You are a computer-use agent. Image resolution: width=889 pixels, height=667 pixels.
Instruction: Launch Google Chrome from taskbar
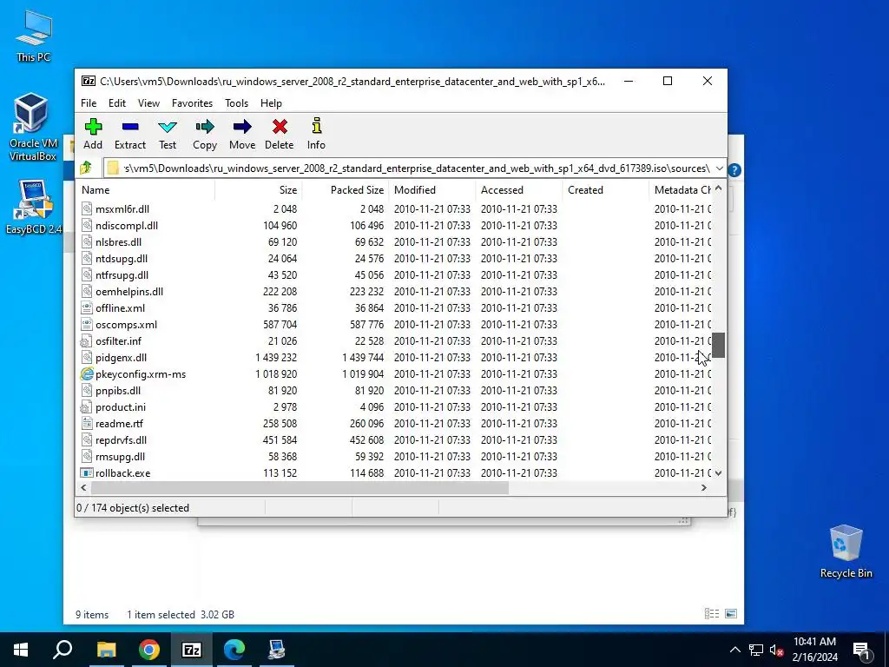[x=149, y=650]
